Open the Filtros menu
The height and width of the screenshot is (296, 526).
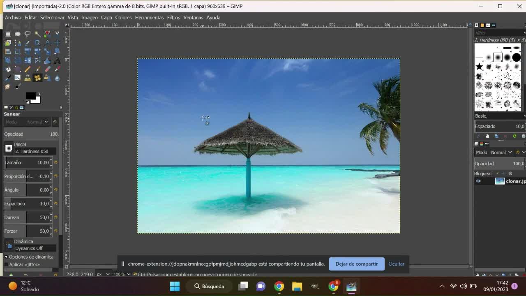click(x=173, y=17)
